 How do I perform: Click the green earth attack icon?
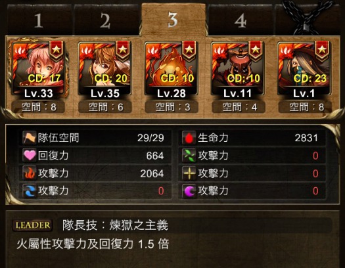[189, 155]
